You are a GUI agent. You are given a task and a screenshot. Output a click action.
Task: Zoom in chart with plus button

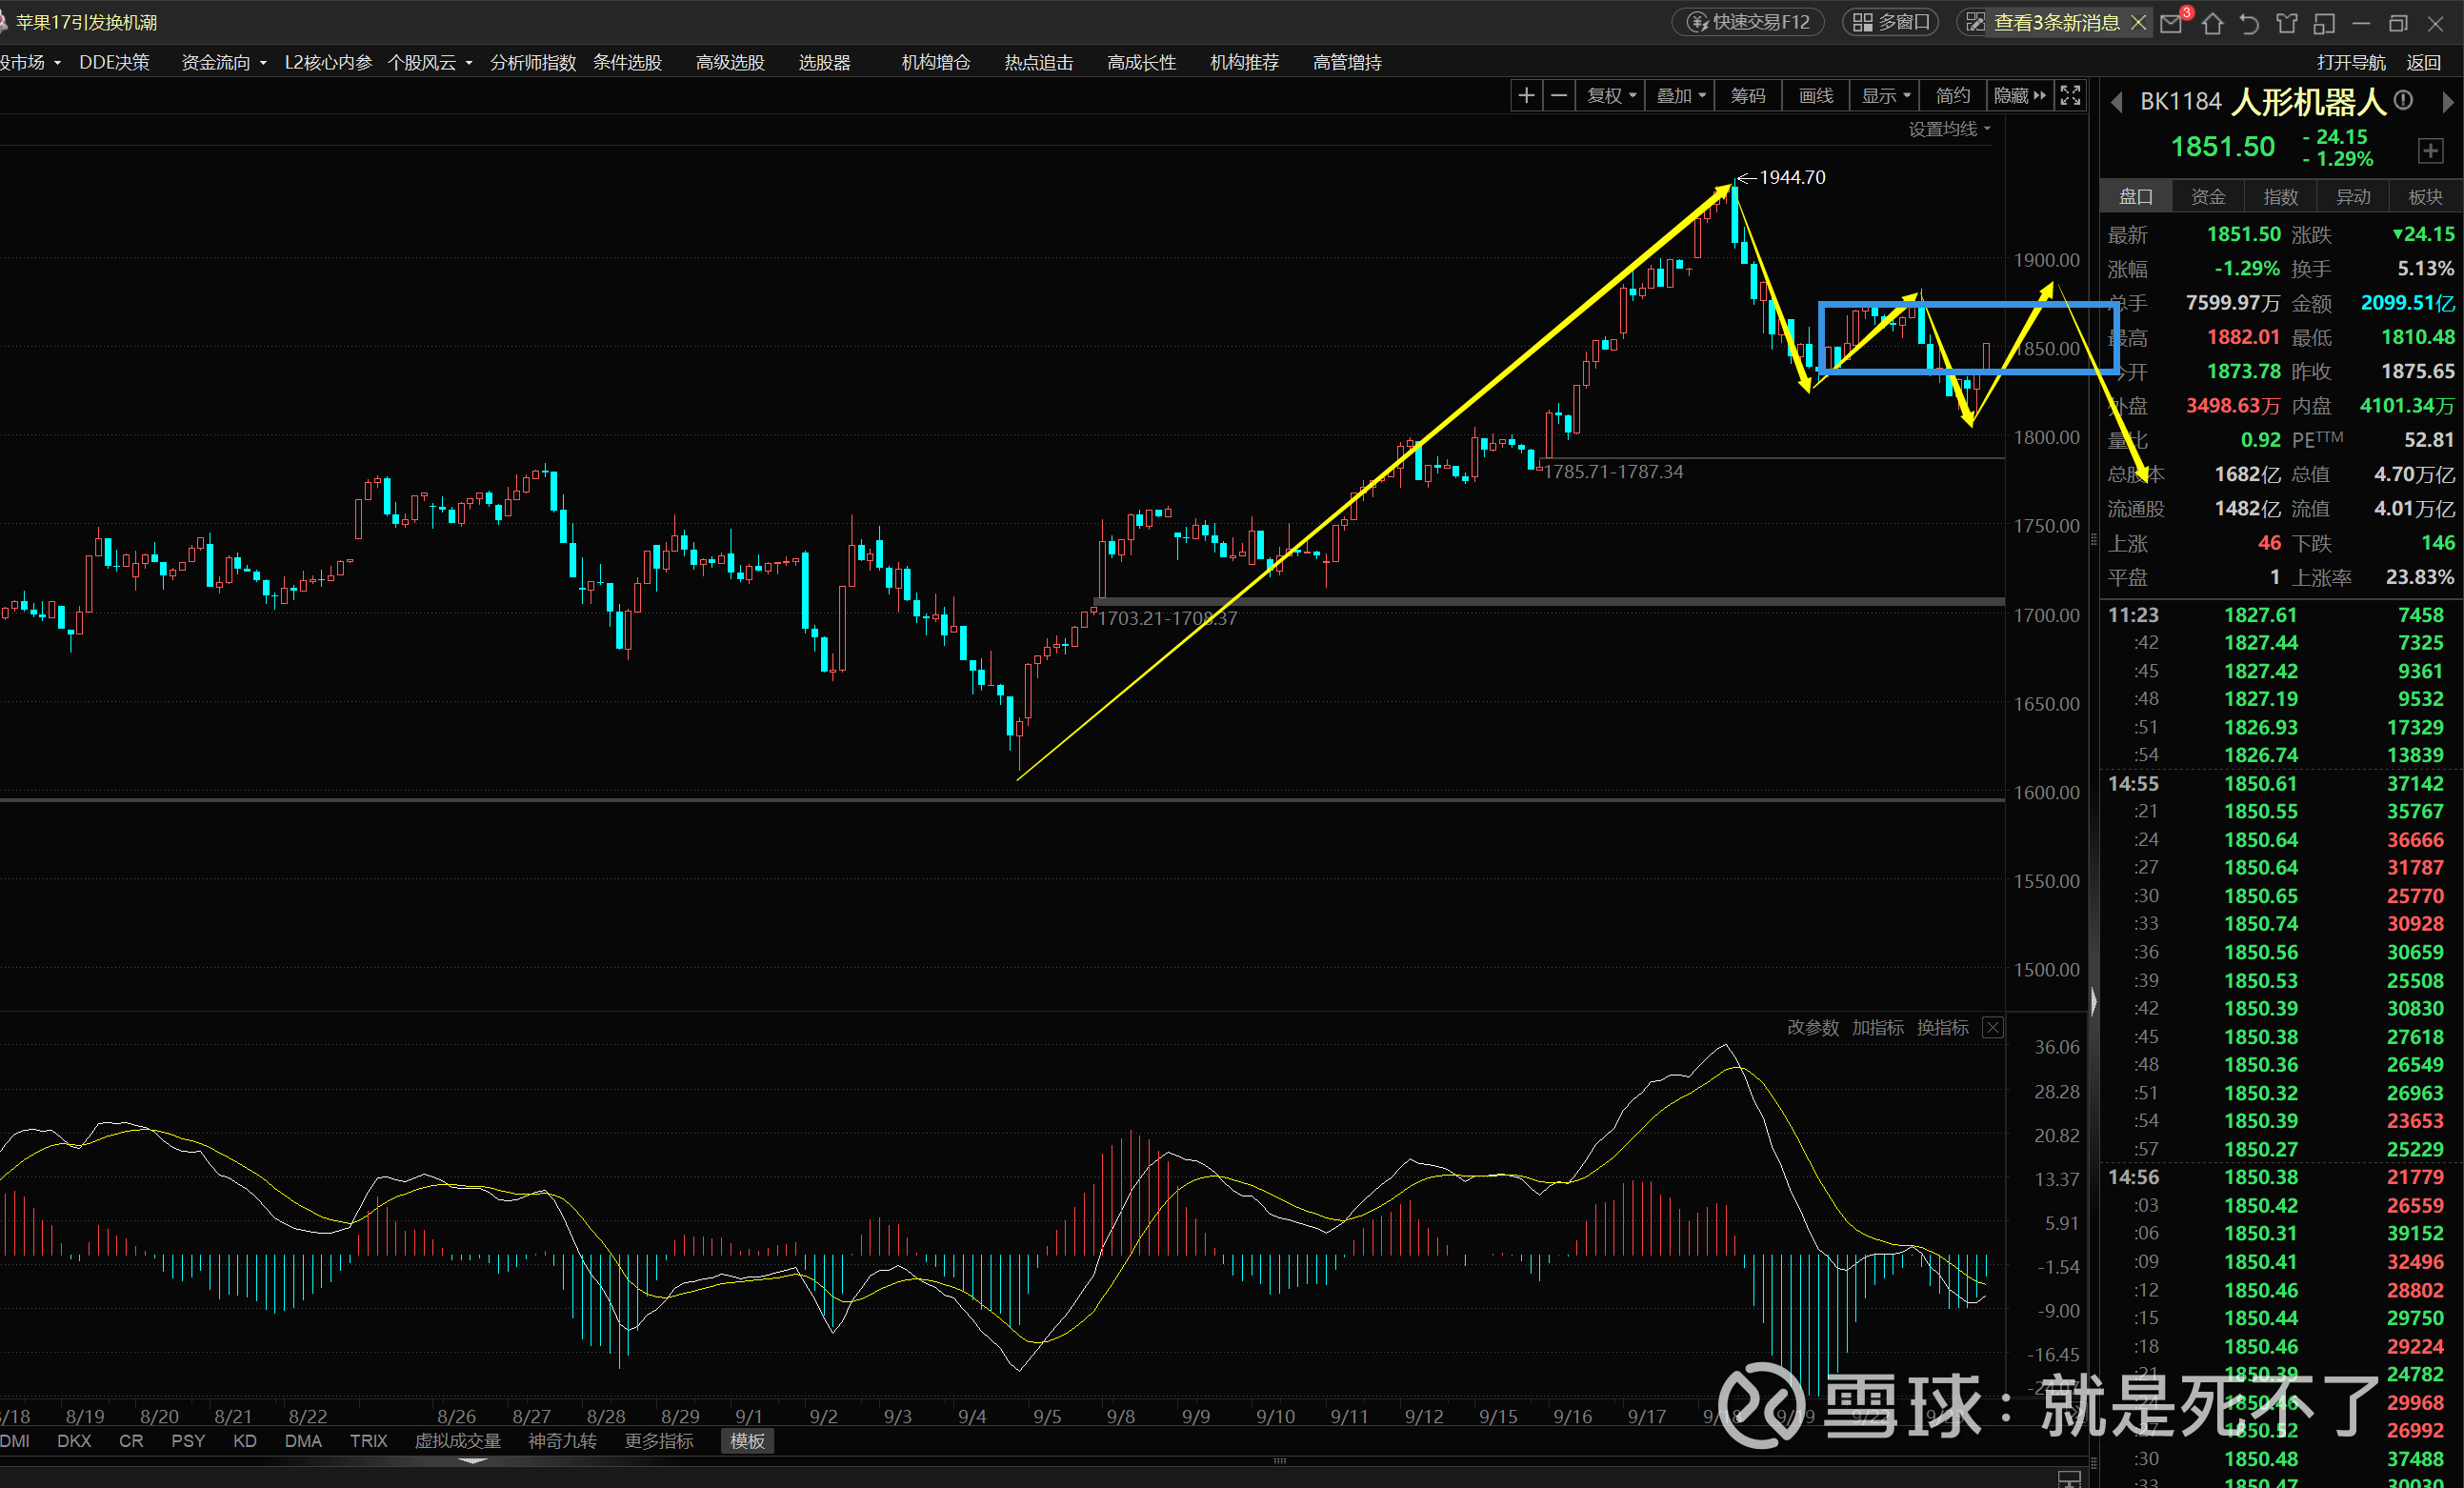point(1526,96)
